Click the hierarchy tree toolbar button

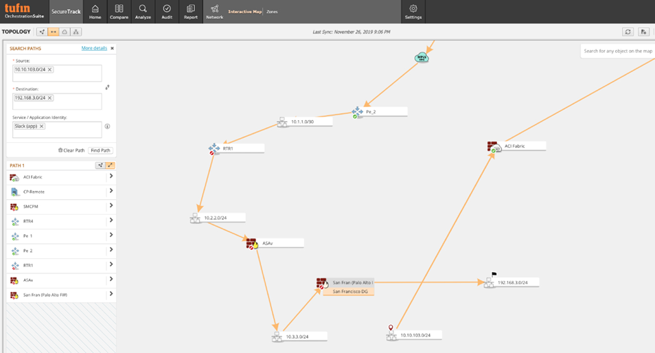click(76, 32)
